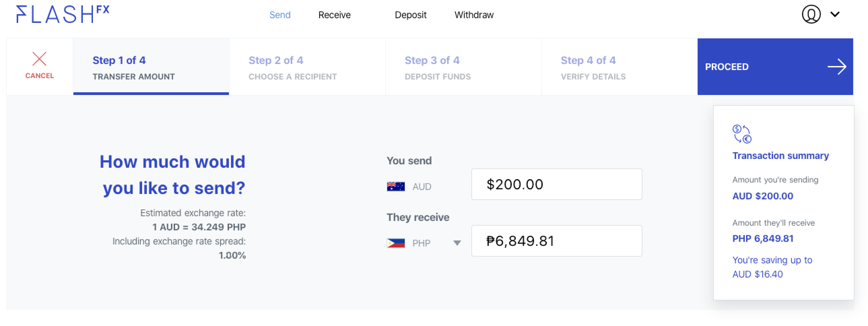This screenshot has height=326, width=868.
Task: Open the receiving currency selector arrow
Action: 458,242
